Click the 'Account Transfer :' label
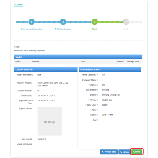 [25, 83]
